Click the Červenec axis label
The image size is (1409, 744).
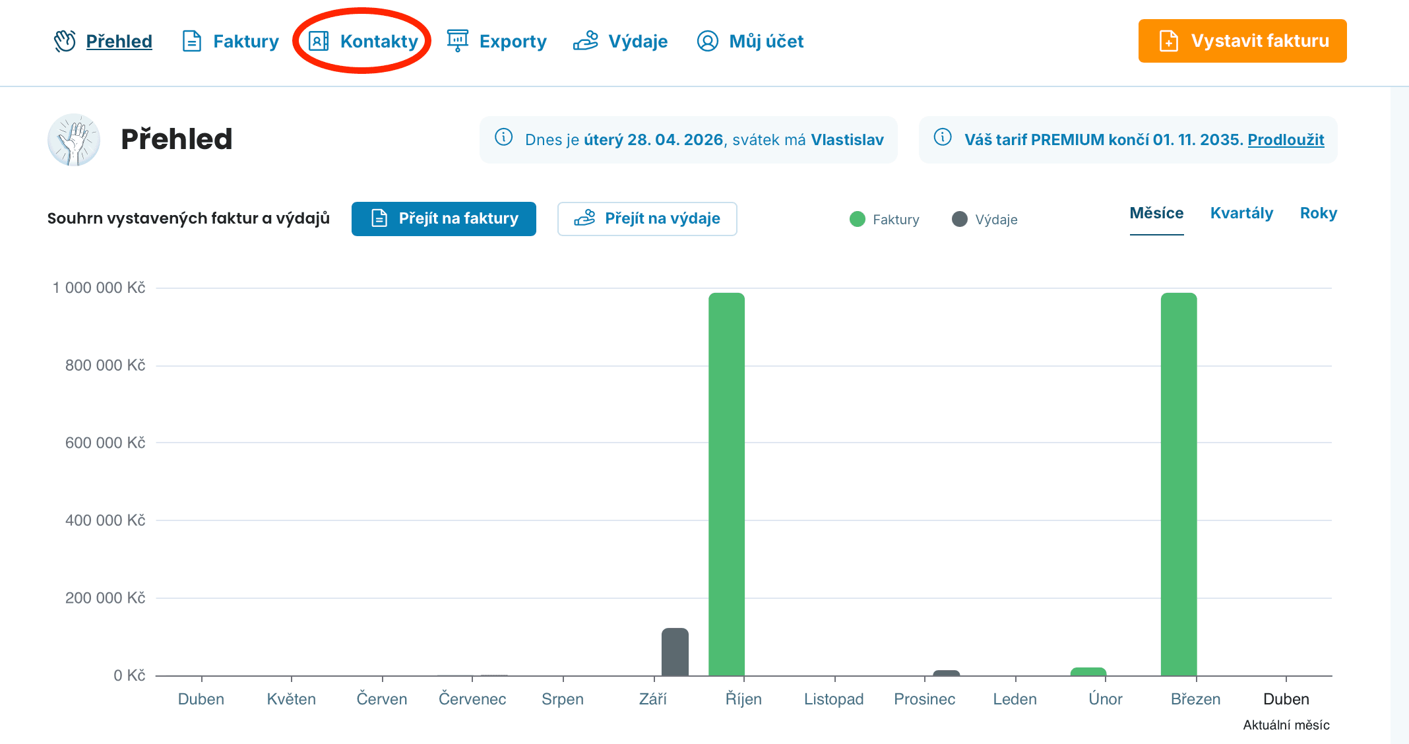(472, 699)
